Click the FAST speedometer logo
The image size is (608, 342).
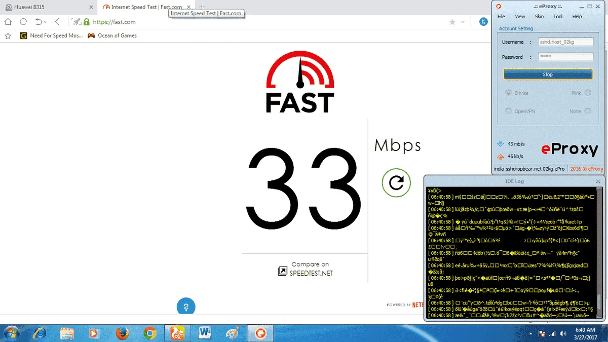click(x=300, y=82)
